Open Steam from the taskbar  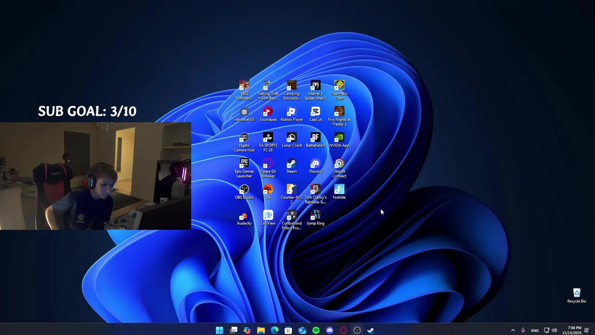(x=370, y=330)
